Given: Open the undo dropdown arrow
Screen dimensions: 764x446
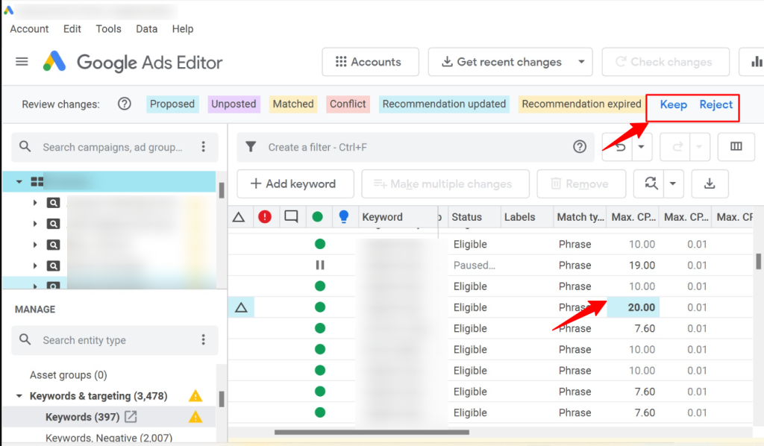Looking at the screenshot, I should tap(641, 147).
